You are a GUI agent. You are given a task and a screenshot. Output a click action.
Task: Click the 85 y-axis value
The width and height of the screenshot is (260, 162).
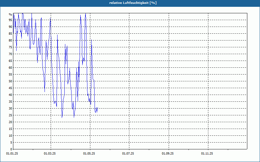point(10,34)
